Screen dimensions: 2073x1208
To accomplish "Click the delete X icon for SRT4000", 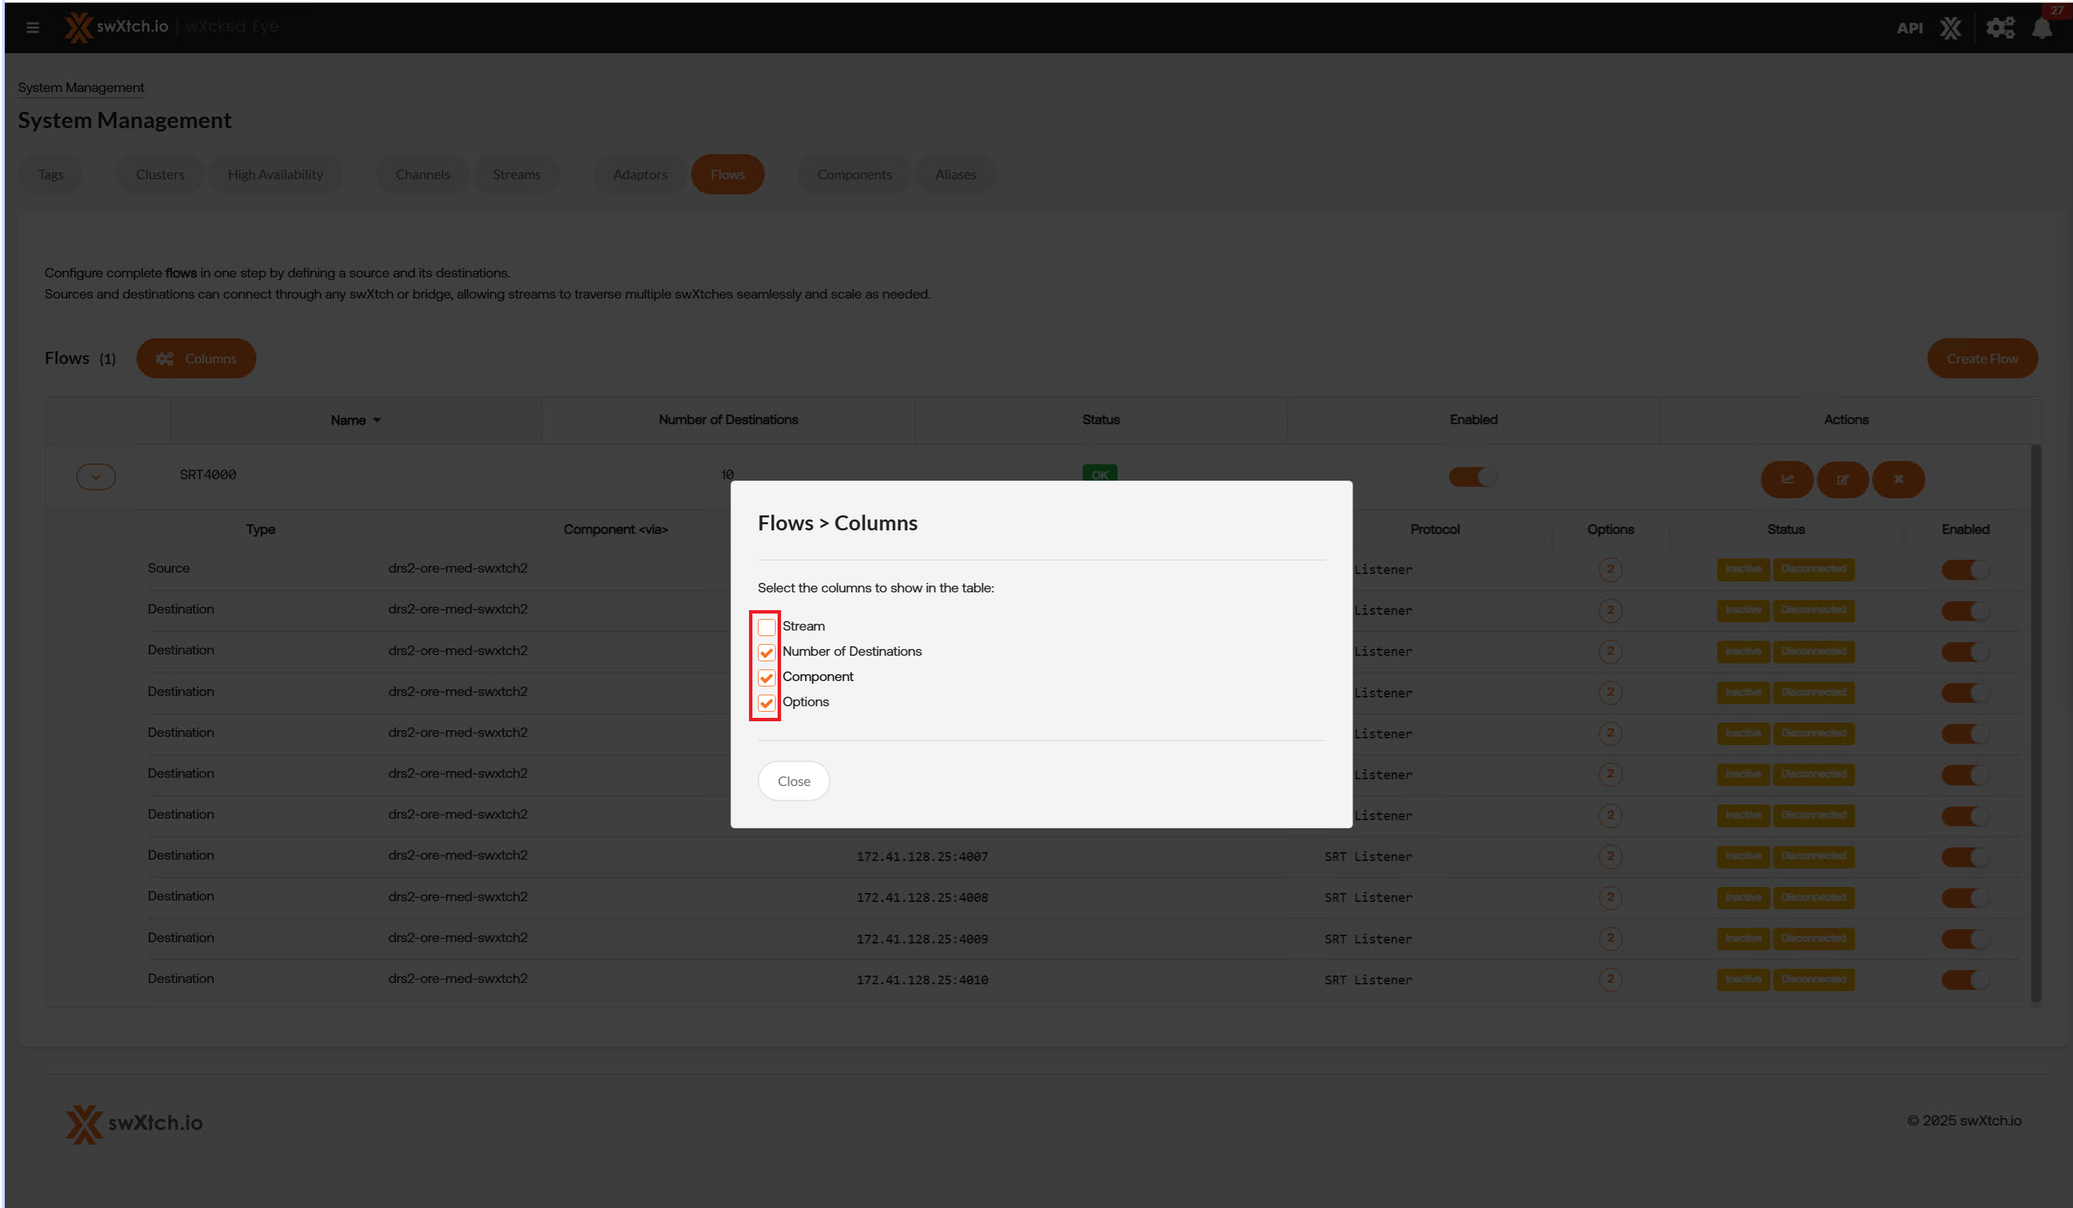I will click(x=1898, y=479).
